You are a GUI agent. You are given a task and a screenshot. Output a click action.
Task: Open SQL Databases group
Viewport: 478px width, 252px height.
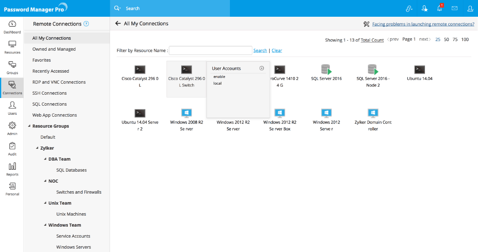pos(71,170)
